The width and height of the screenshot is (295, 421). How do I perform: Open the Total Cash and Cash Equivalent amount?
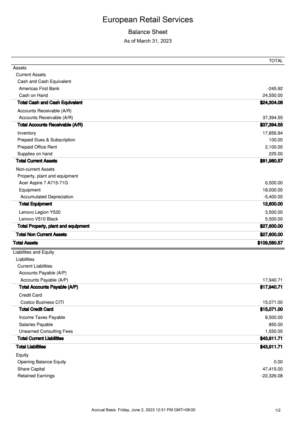[271, 103]
